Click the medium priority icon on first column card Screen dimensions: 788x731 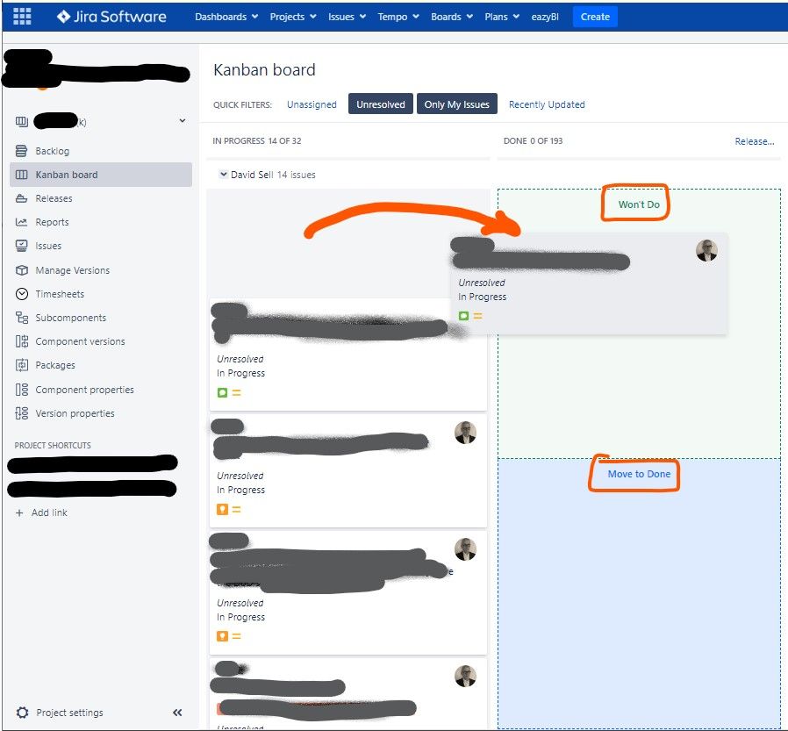click(x=236, y=393)
